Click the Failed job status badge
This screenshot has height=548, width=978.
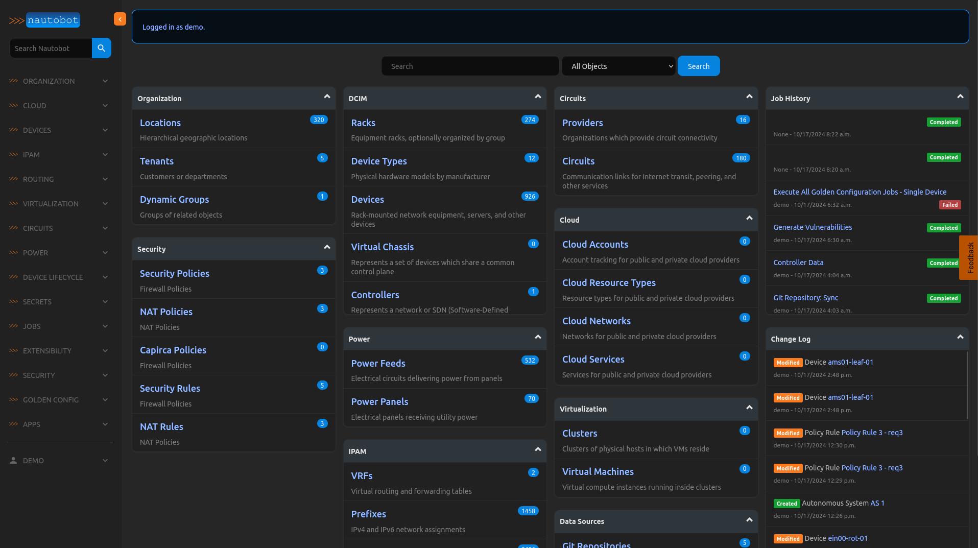[949, 205]
